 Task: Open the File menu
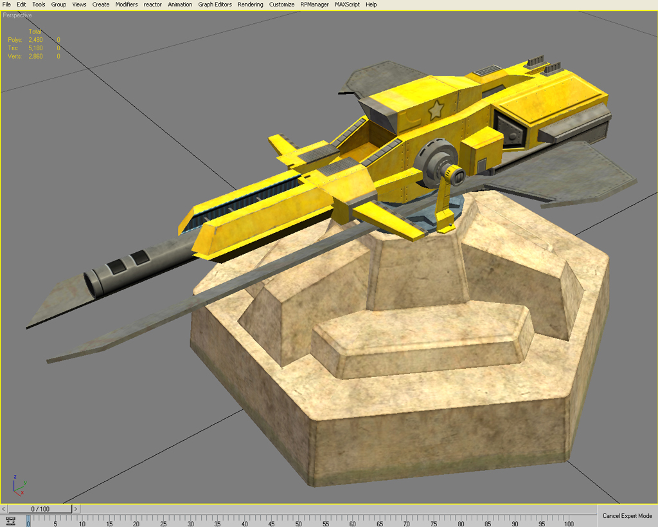click(6, 5)
